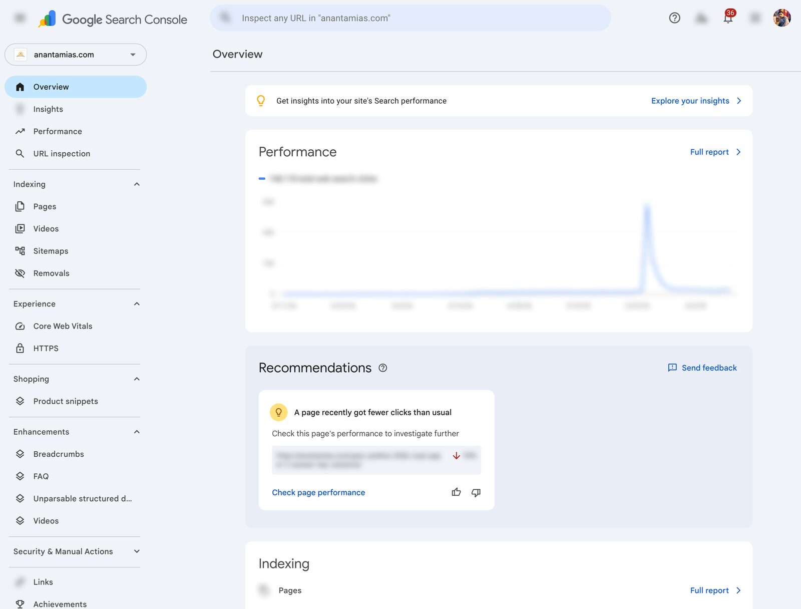Open URL inspection in the sidebar
The image size is (801, 609).
[76, 154]
